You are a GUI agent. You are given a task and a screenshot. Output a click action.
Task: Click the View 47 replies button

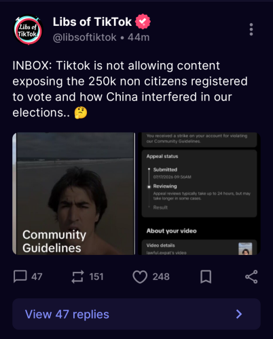click(136, 314)
